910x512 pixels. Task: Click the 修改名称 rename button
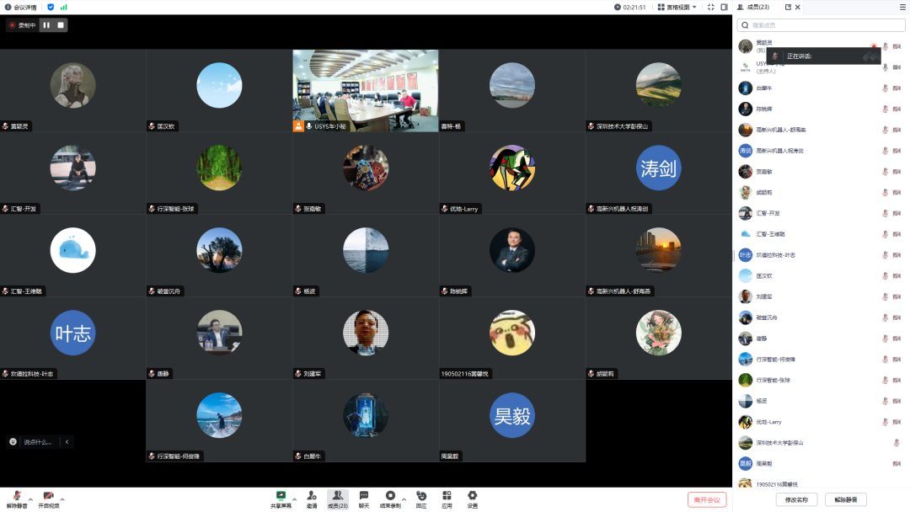point(796,500)
